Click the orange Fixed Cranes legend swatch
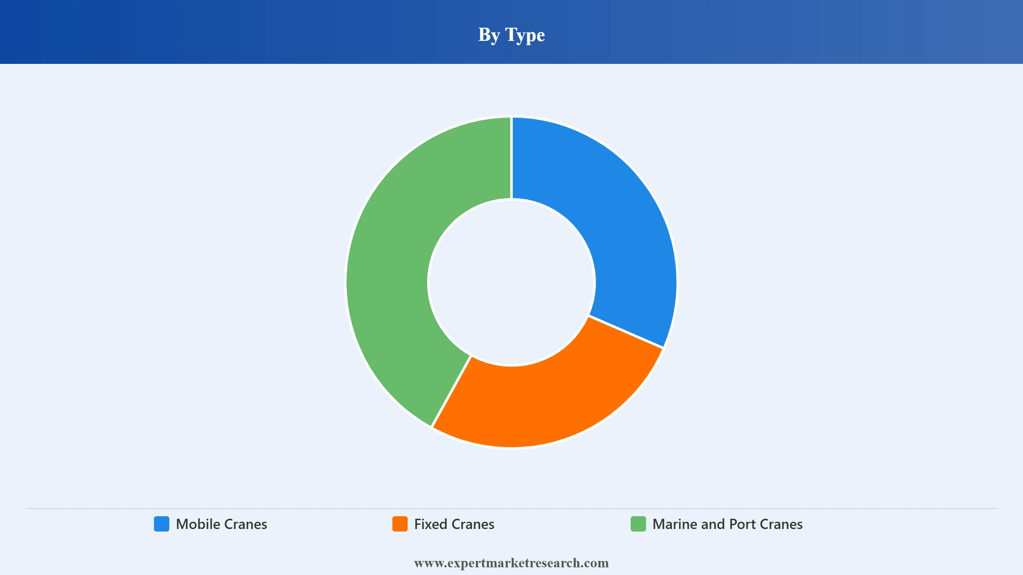Image resolution: width=1023 pixels, height=575 pixels. coord(400,524)
